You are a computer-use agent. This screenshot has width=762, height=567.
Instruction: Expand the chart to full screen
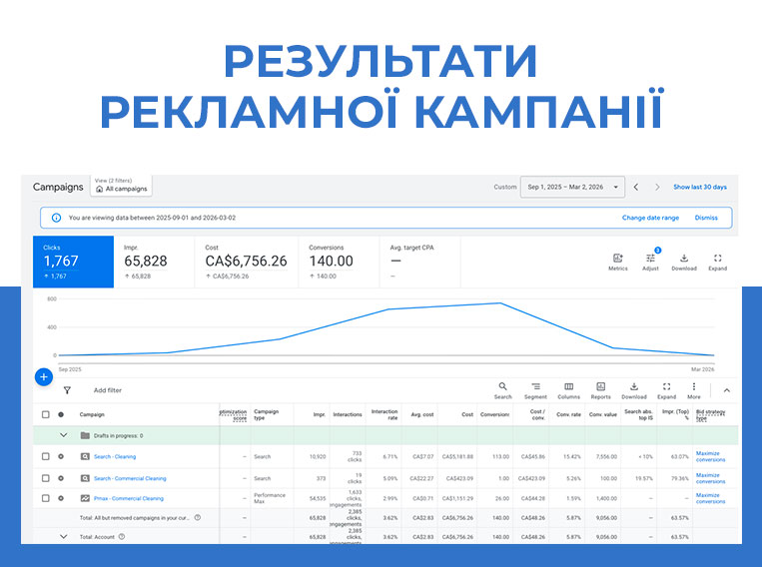[717, 262]
